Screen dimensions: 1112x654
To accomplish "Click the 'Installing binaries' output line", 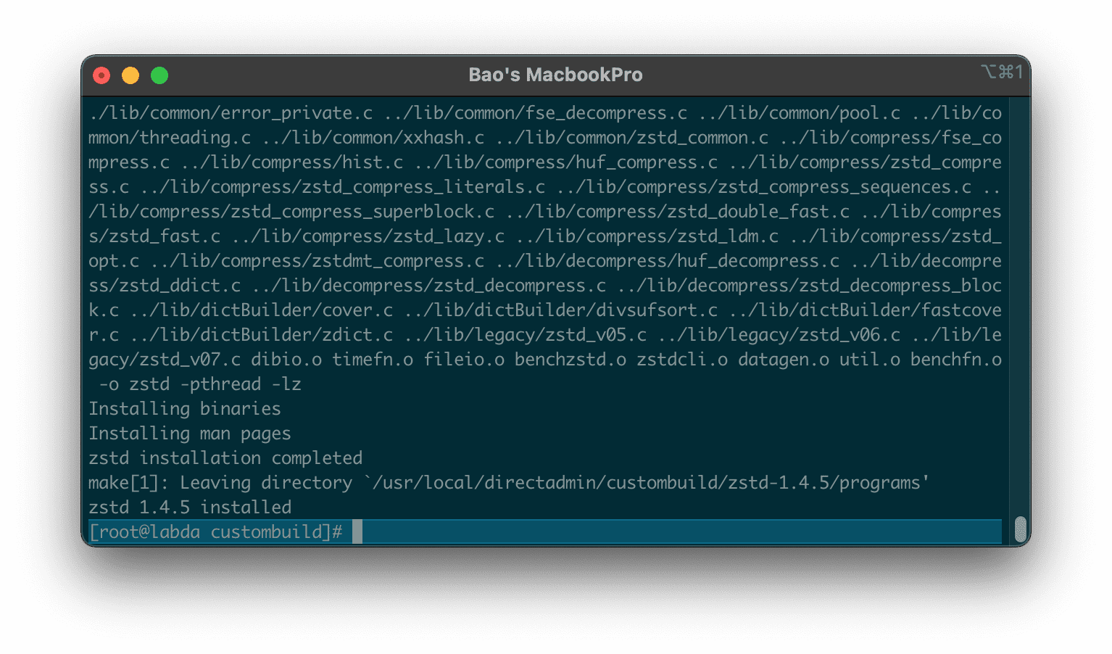I will pos(184,408).
